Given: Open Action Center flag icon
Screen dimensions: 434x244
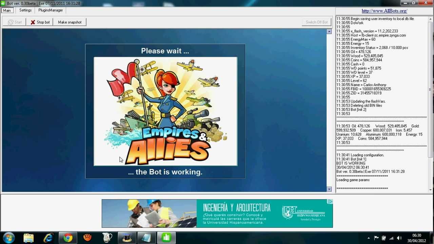Looking at the screenshot, I should coord(376,238).
